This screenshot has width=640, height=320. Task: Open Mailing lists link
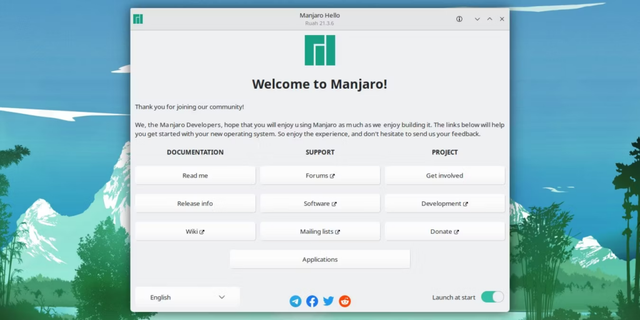pos(320,231)
